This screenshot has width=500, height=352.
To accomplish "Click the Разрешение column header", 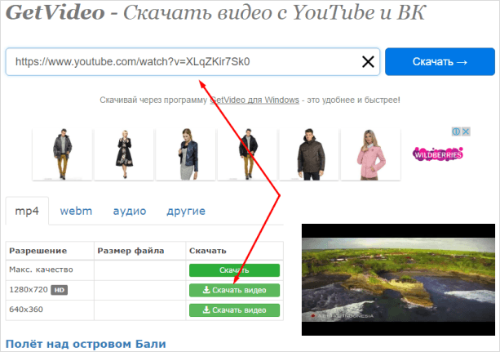I will [38, 251].
